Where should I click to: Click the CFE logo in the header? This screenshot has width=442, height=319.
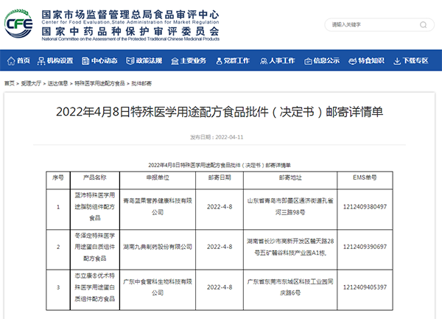pos(20,23)
